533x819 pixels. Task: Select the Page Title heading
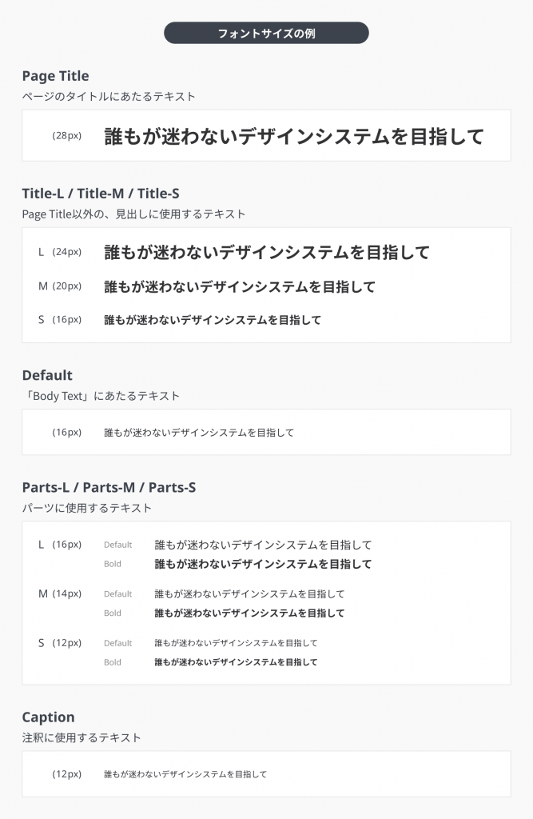coord(55,76)
